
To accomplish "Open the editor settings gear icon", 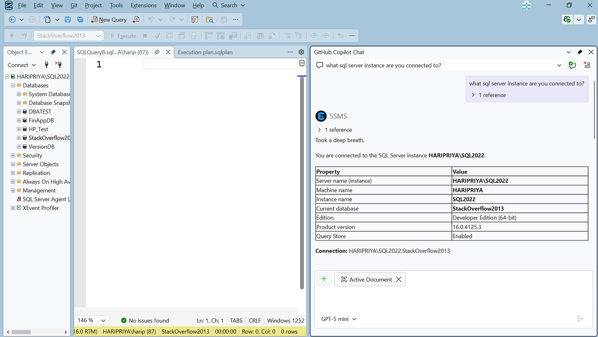I will pyautogui.click(x=301, y=52).
